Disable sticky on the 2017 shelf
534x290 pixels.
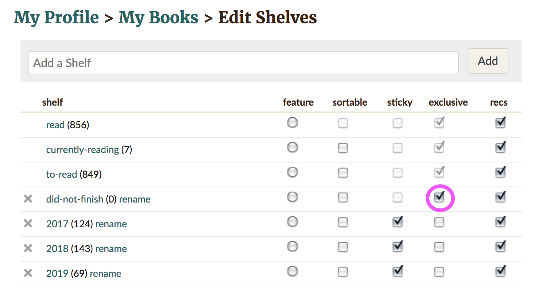[x=397, y=222]
